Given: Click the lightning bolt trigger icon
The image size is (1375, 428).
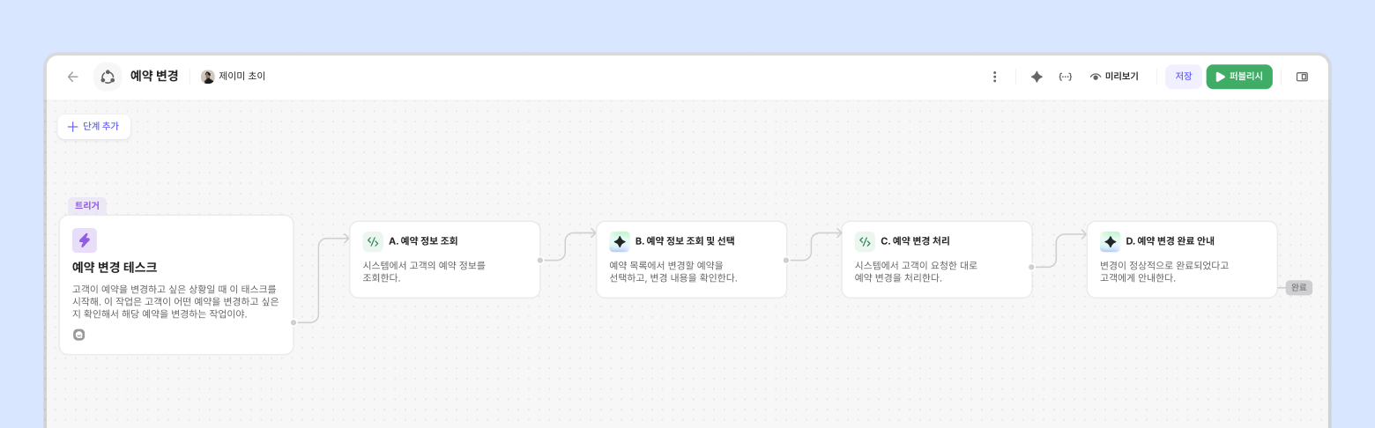Looking at the screenshot, I should pyautogui.click(x=85, y=240).
